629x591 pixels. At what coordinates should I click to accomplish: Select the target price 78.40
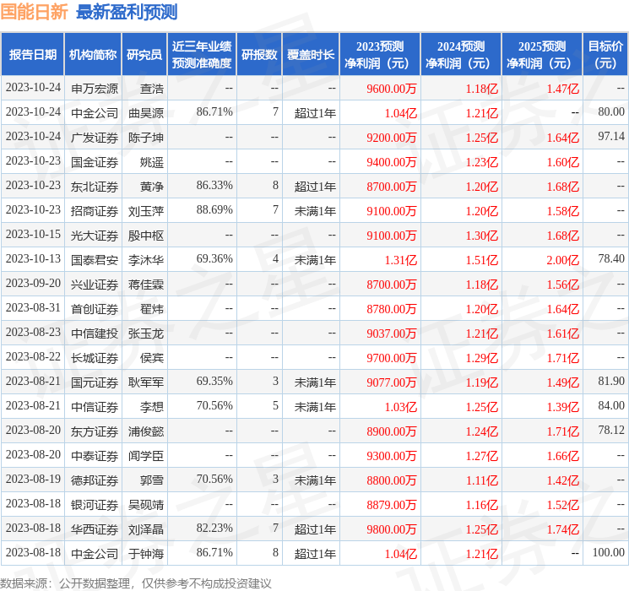[611, 259]
